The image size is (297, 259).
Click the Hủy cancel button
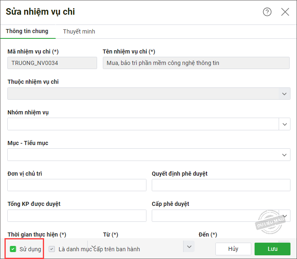[x=233, y=249]
